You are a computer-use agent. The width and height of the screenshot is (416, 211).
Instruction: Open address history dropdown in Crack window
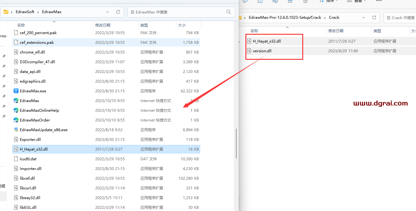[364, 18]
